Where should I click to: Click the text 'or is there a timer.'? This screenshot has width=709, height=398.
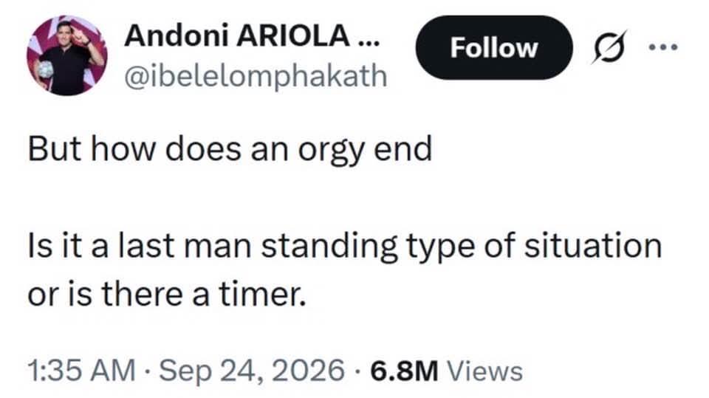pyautogui.click(x=167, y=295)
